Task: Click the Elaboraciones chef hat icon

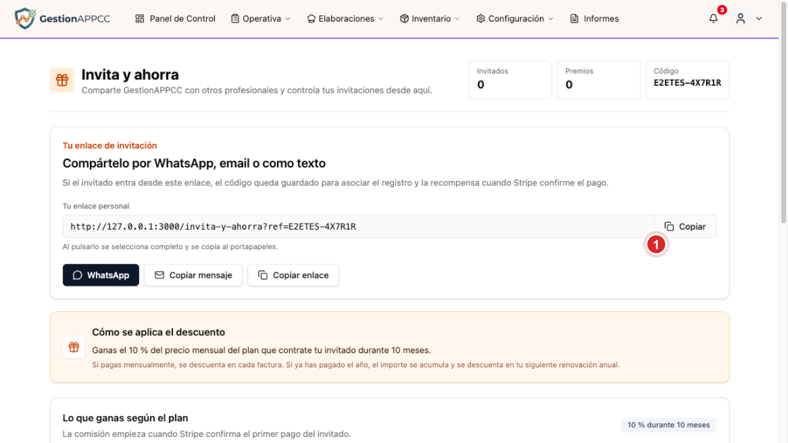Action: point(311,18)
